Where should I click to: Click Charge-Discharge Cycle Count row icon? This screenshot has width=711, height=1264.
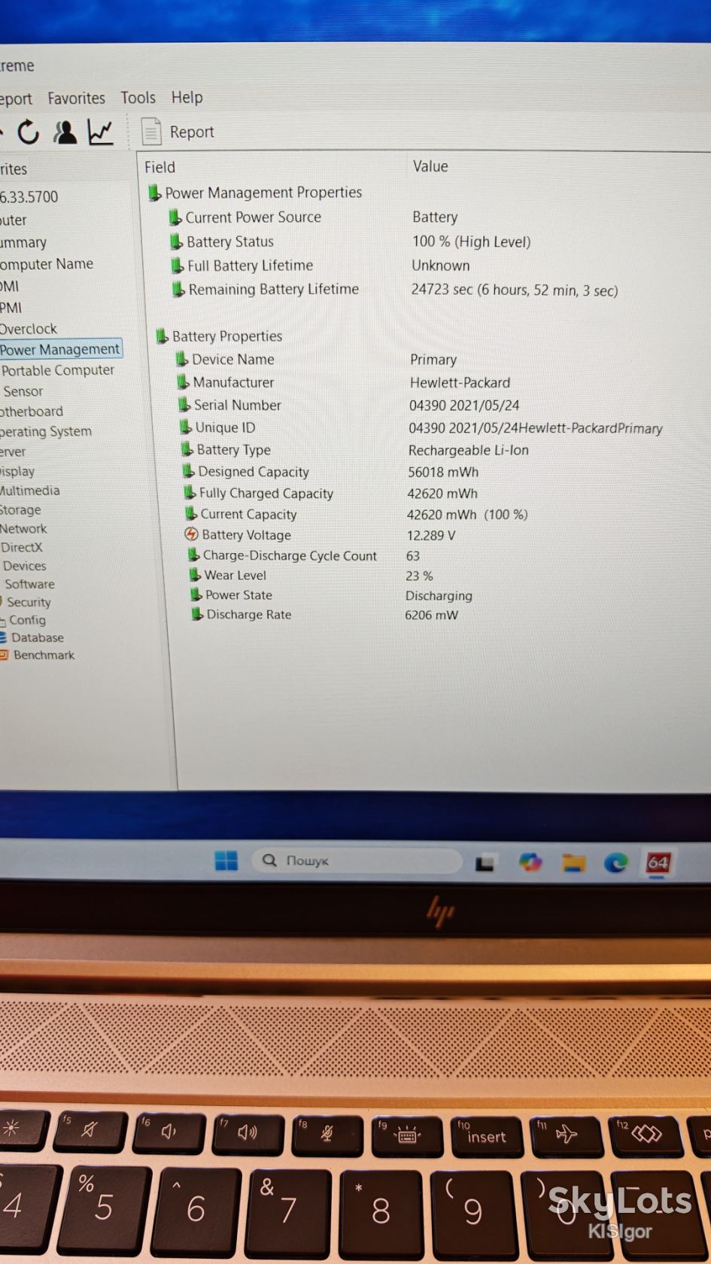pyautogui.click(x=194, y=555)
